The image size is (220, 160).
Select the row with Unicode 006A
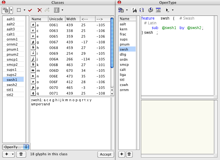coord(70,59)
